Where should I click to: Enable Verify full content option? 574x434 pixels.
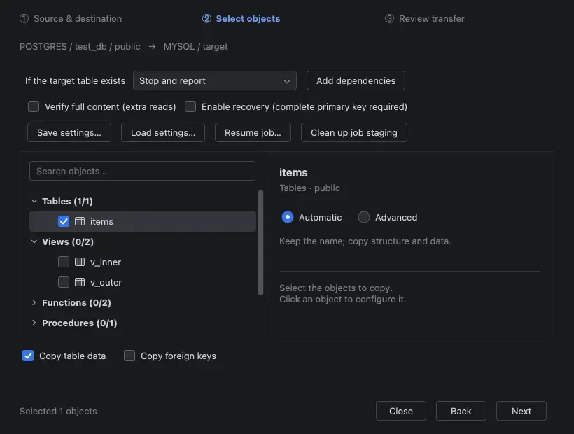[34, 106]
